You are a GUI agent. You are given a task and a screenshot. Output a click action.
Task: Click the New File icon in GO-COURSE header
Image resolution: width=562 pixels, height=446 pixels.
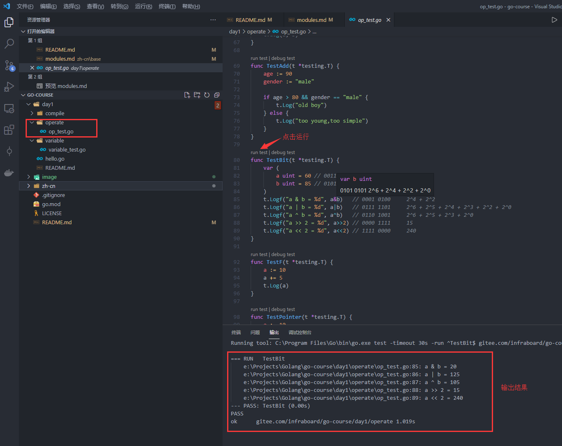187,95
